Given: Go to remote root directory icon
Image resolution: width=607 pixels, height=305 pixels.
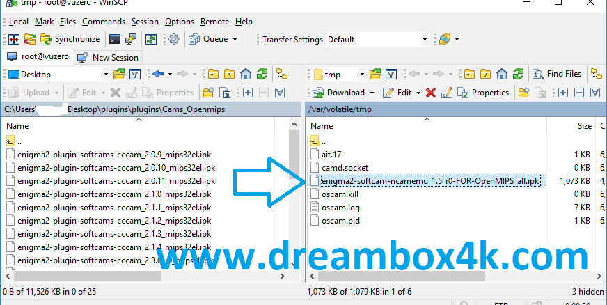Looking at the screenshot, I should [486, 74].
